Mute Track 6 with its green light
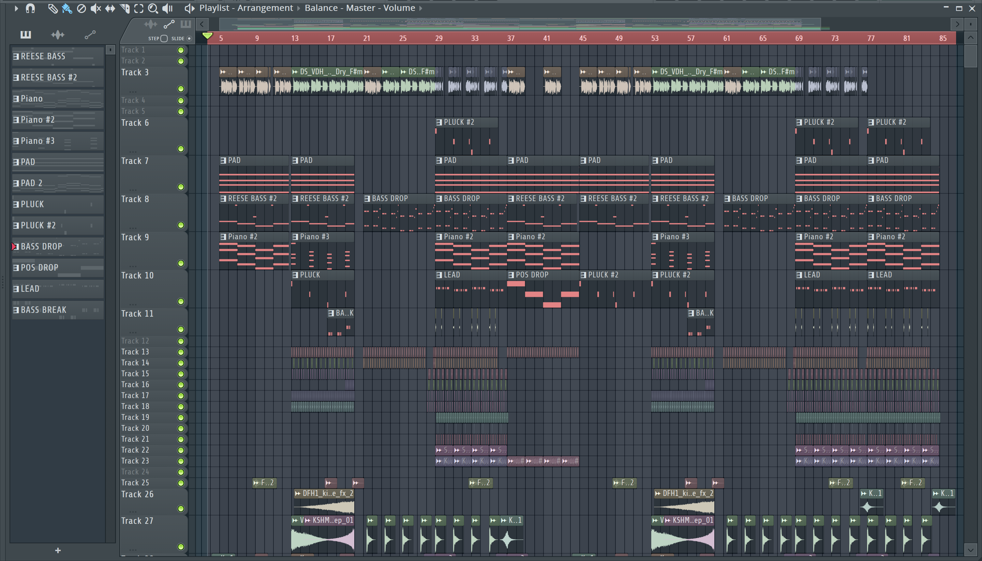Viewport: 982px width, 561px height. (x=181, y=149)
